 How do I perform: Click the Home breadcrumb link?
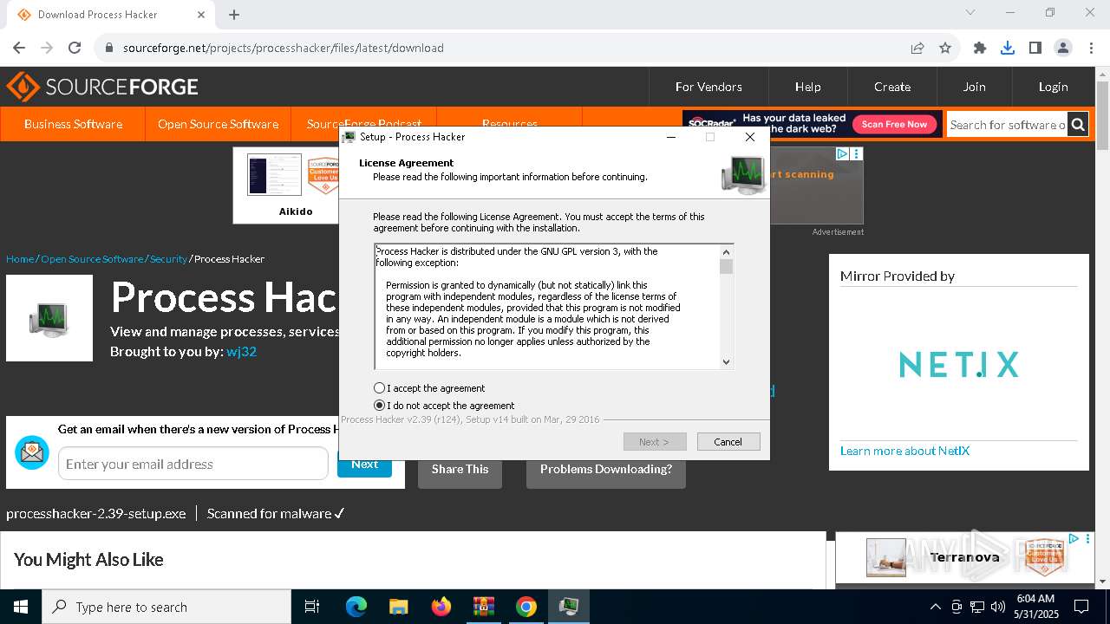coord(20,259)
